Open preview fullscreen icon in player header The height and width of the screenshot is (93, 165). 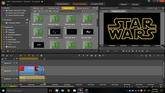point(159,8)
